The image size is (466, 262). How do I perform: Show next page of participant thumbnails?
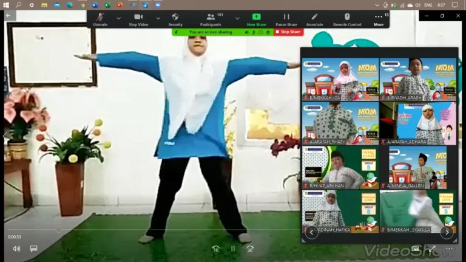pos(447,232)
